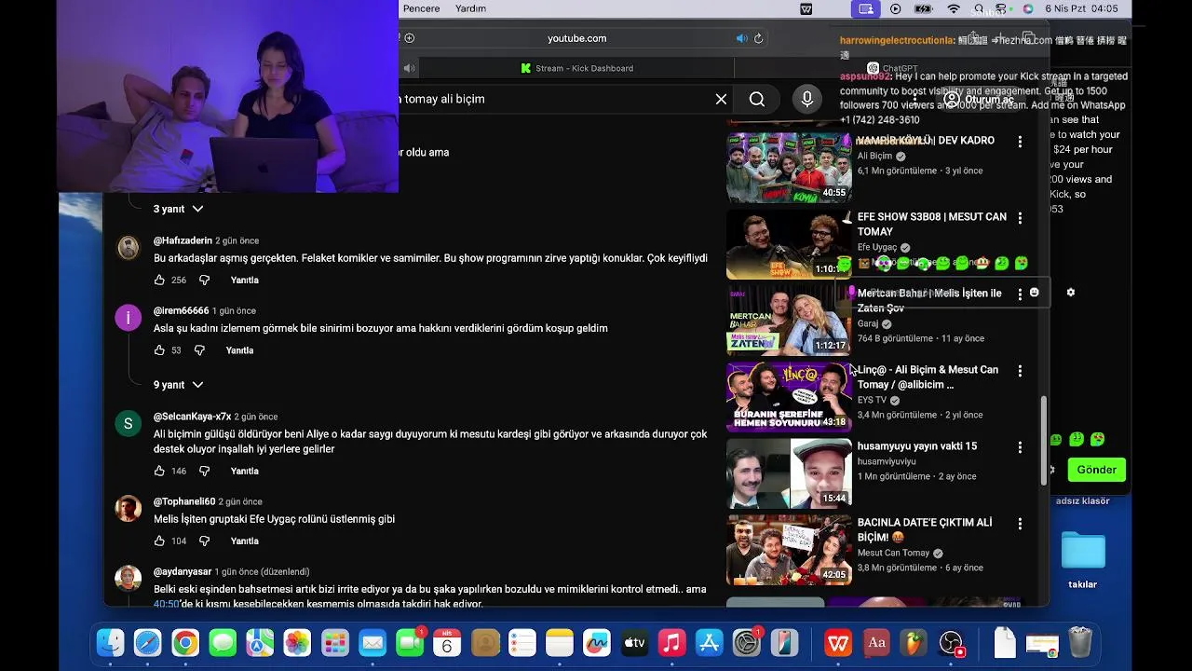Click the youtube.com Safari address bar

coord(576,38)
